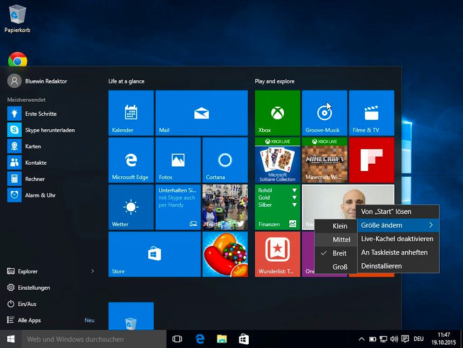Click the Ein/Aus power button

pos(21,304)
